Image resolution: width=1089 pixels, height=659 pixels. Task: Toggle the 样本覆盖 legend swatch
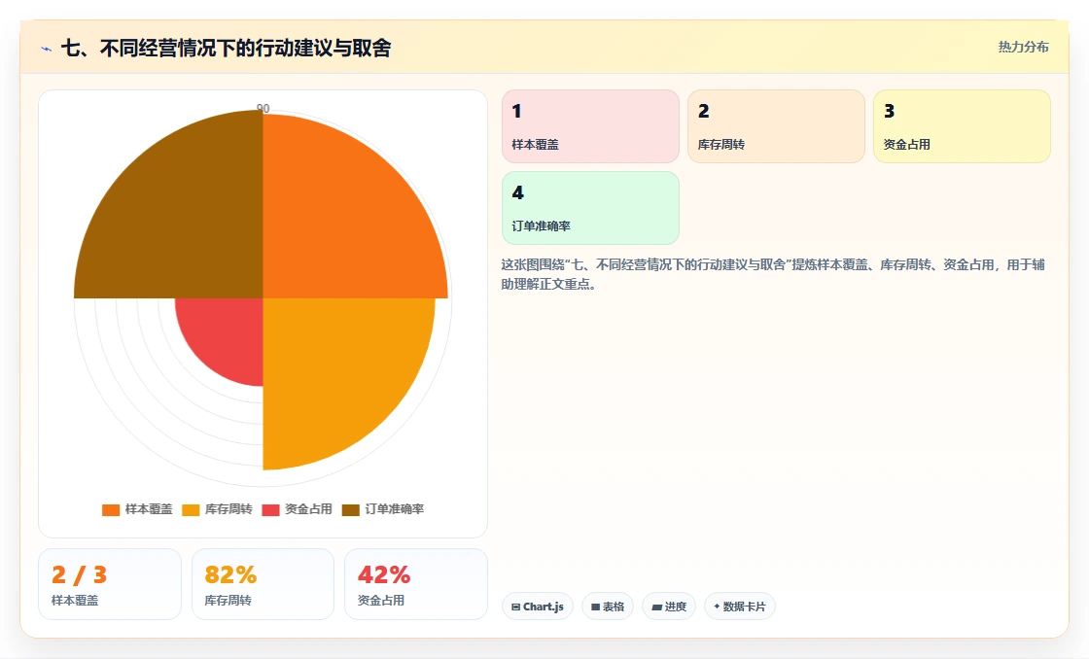click(111, 509)
